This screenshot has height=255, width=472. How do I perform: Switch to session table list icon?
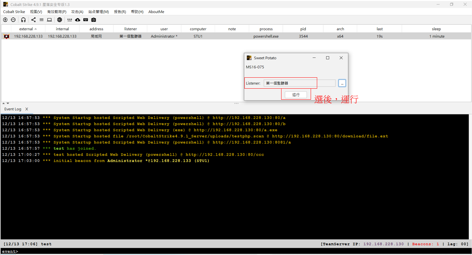click(42, 20)
